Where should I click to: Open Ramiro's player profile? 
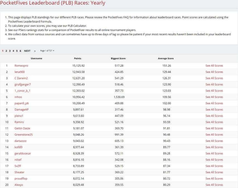tap(19, 122)
